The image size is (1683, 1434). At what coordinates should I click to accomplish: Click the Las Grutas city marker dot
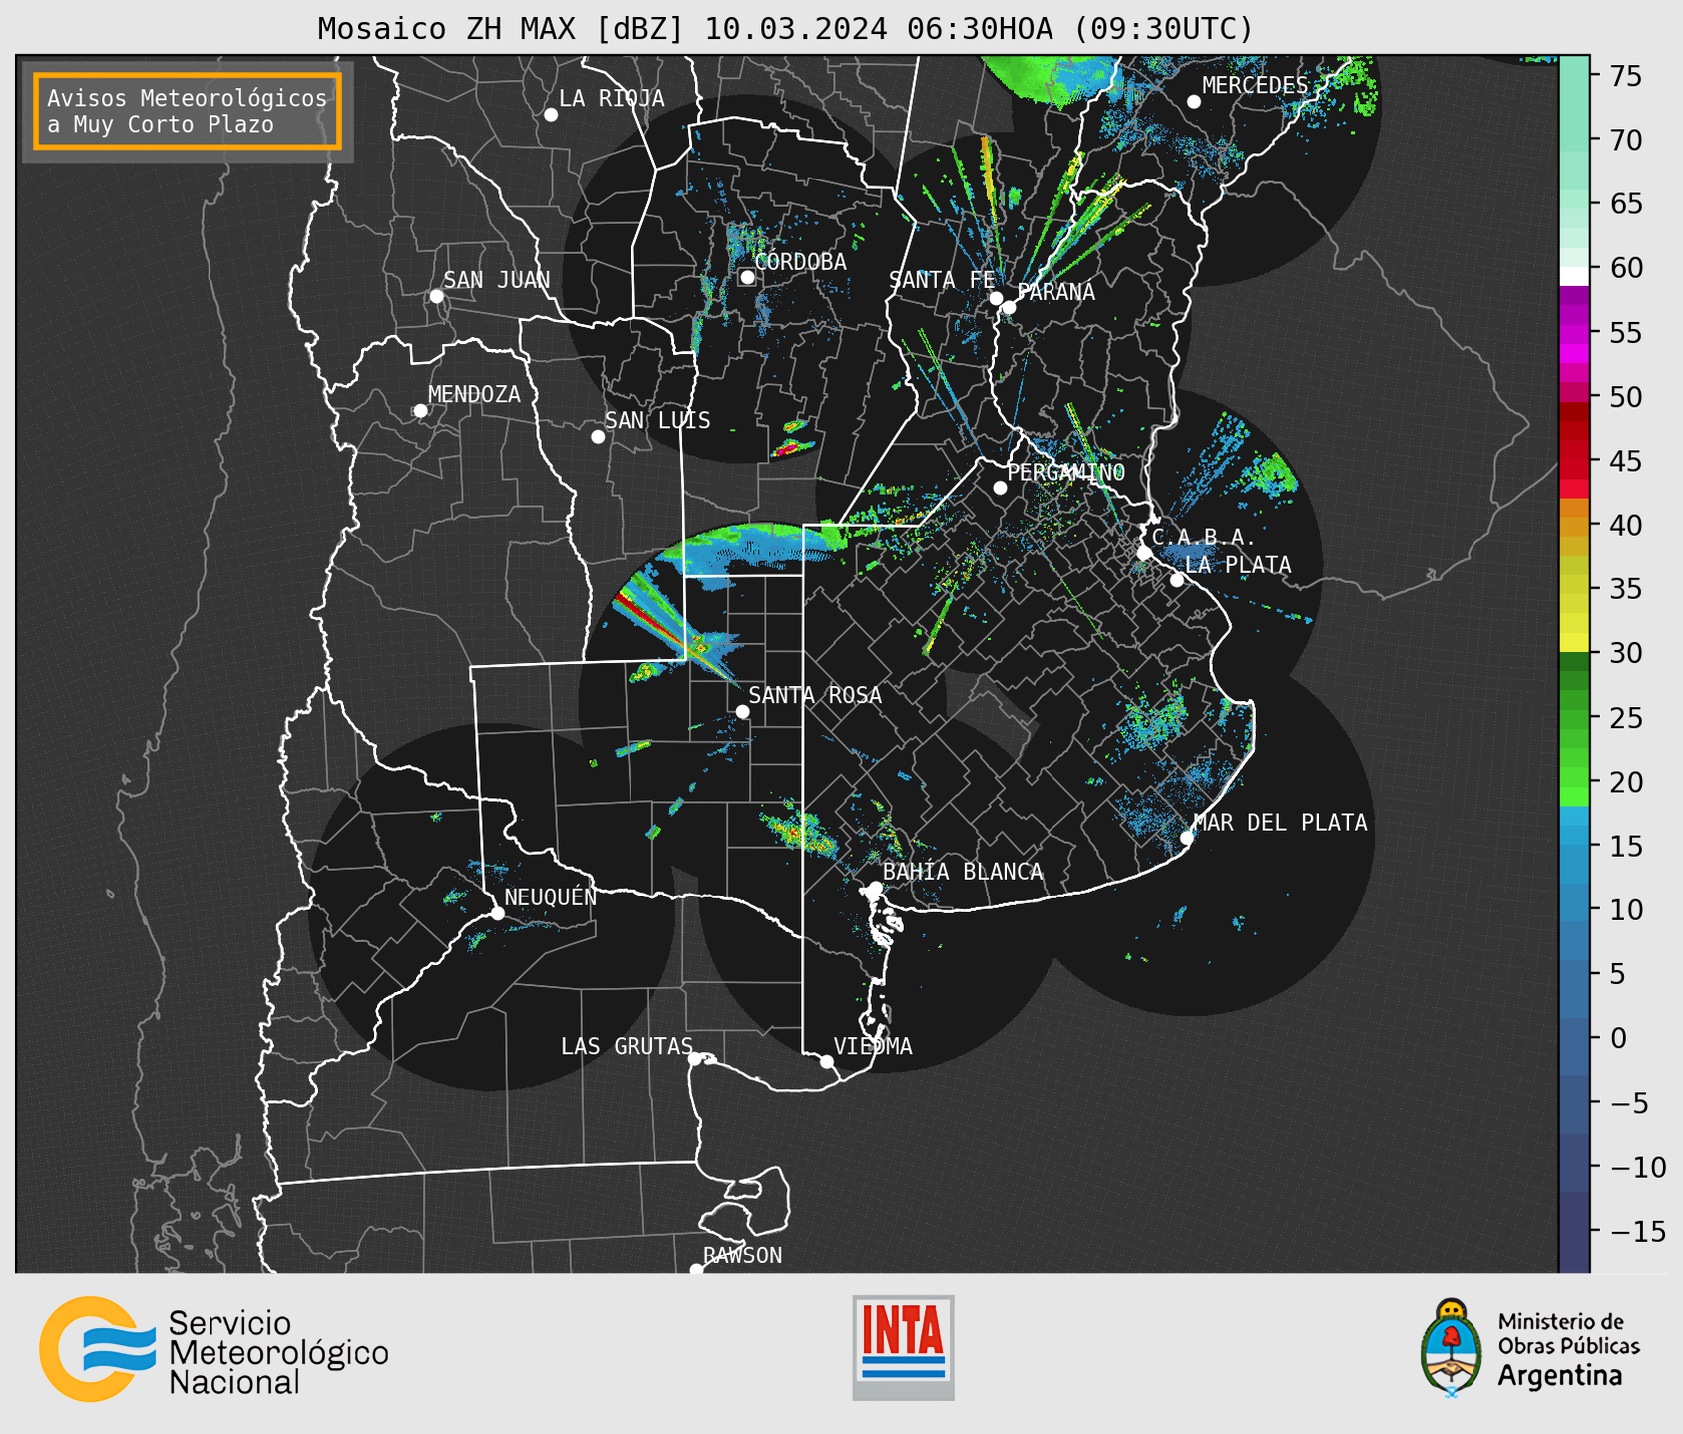point(695,1059)
